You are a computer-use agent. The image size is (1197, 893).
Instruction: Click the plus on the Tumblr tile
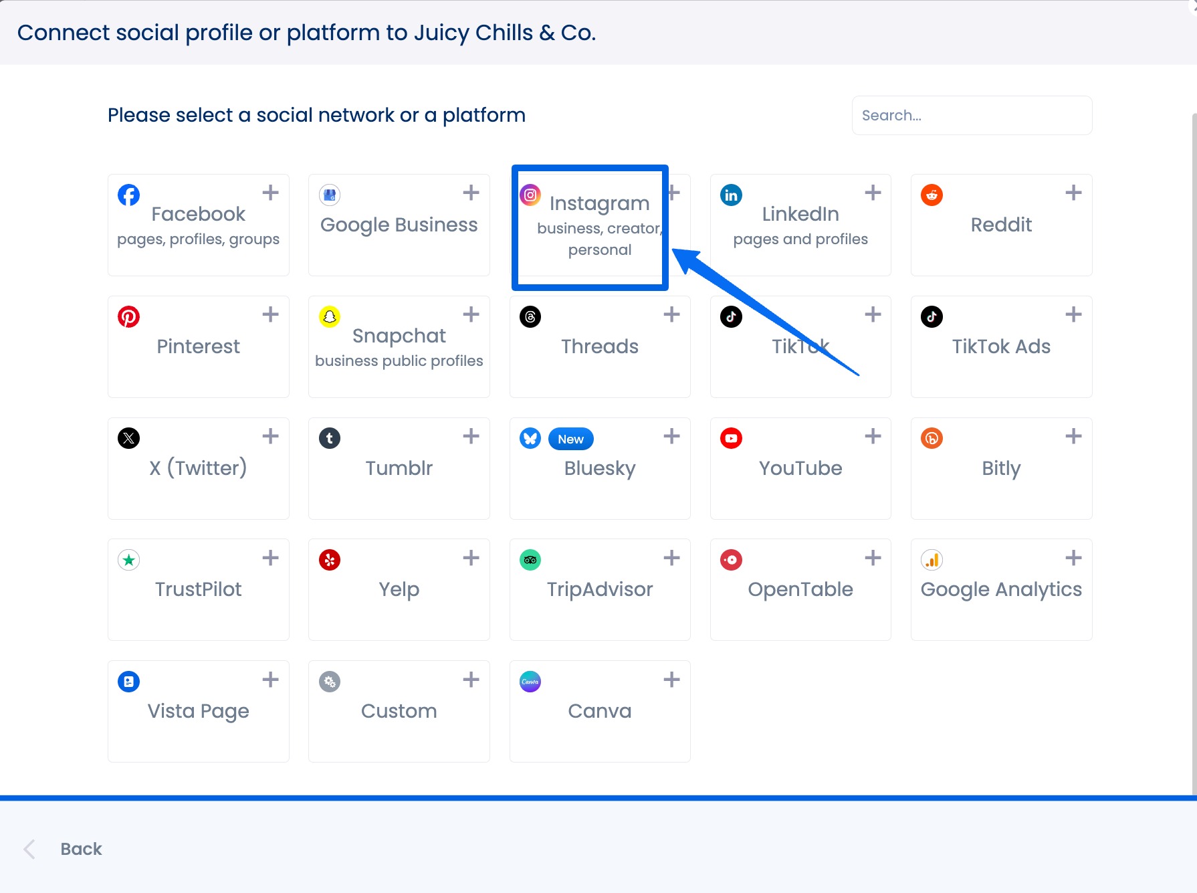pyautogui.click(x=471, y=436)
